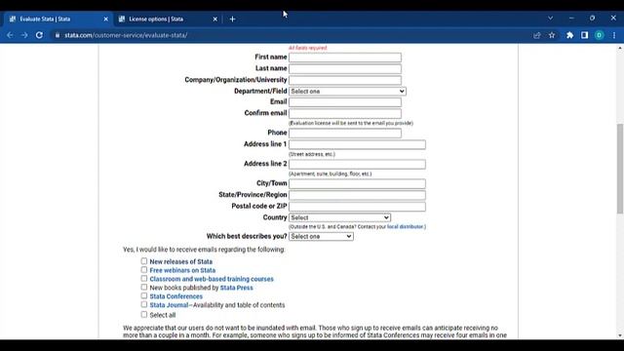Click the Company/Organization/University field
The width and height of the screenshot is (624, 351).
click(345, 80)
